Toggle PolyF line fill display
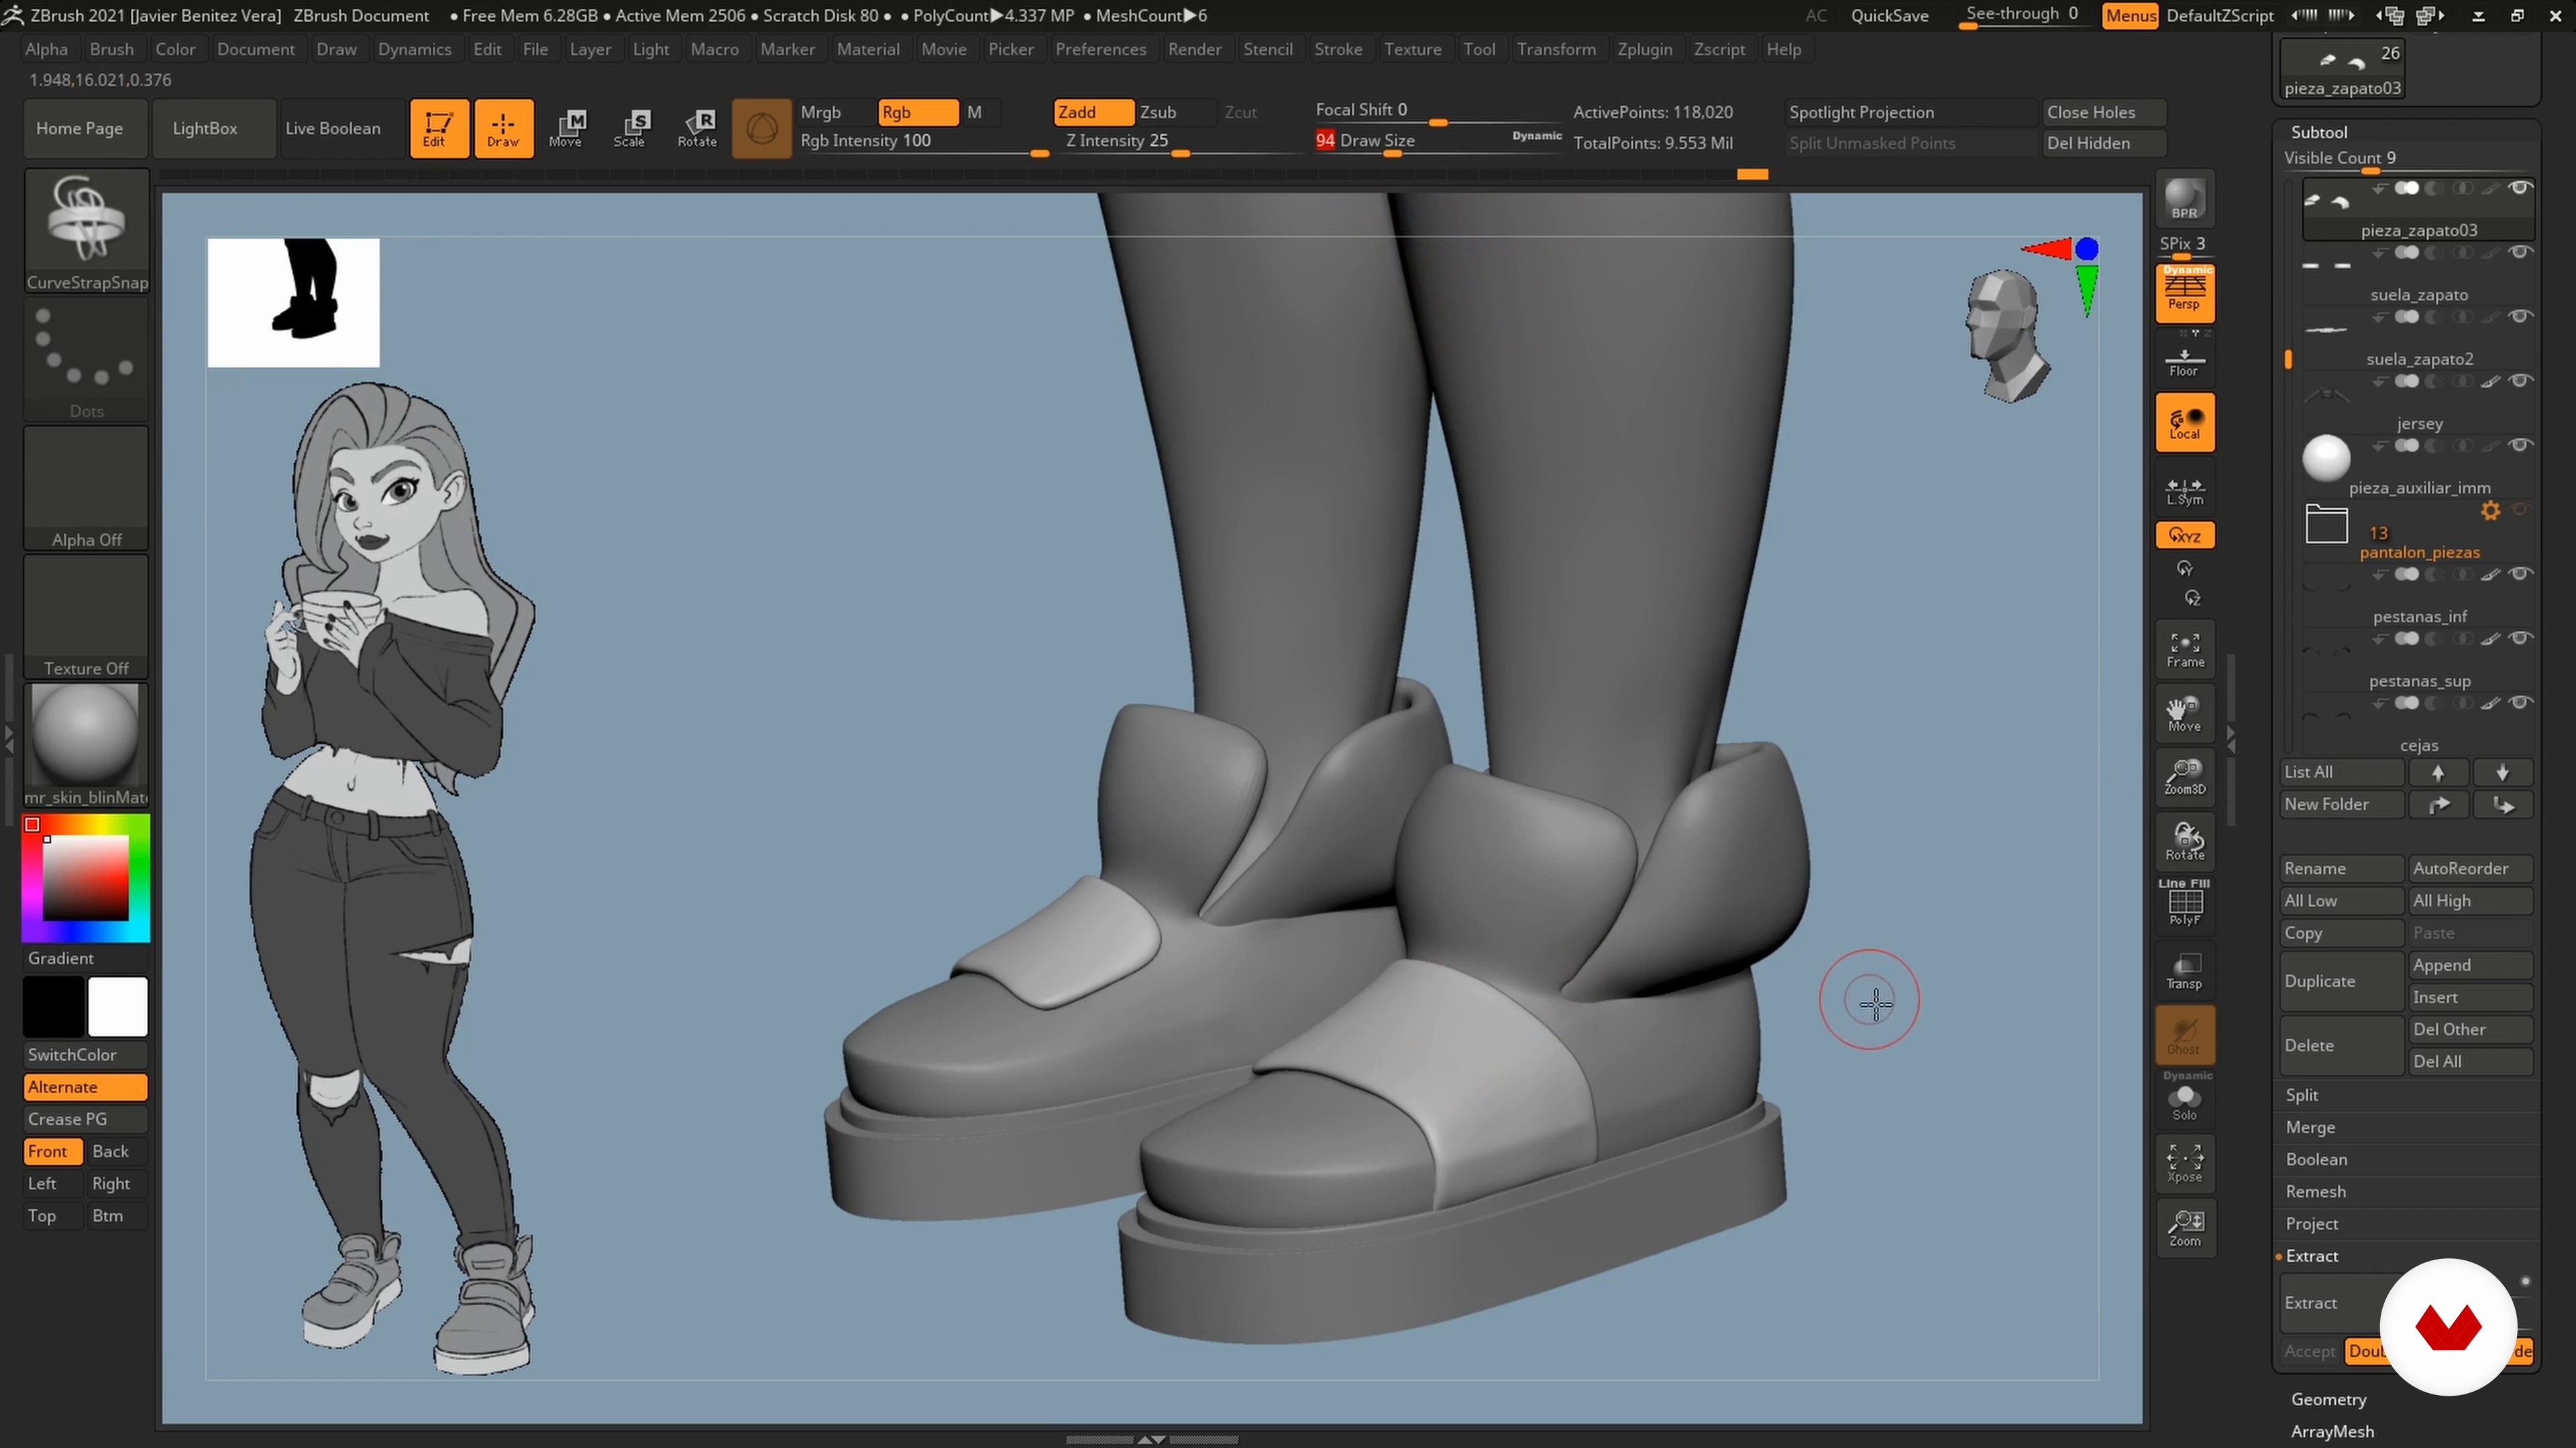Image resolution: width=2576 pixels, height=1448 pixels. point(2184,904)
